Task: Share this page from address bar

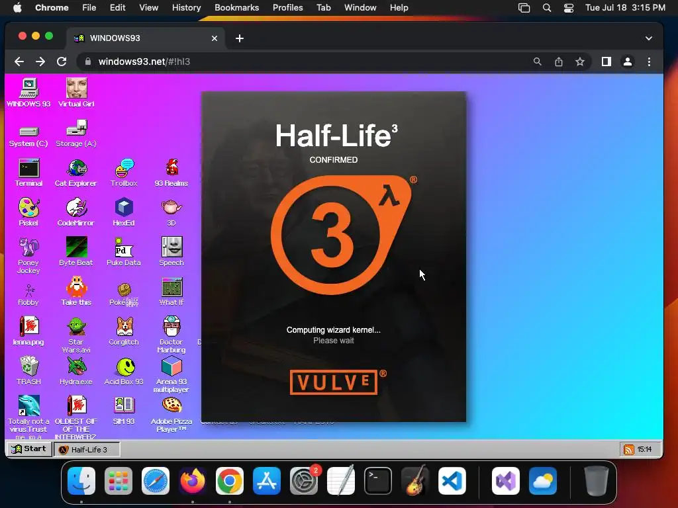Action: pos(559,62)
